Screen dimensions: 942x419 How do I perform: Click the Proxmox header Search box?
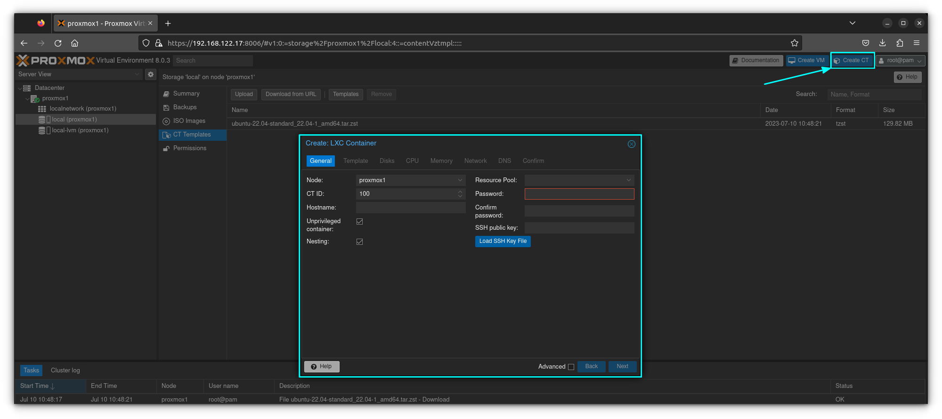pos(213,60)
